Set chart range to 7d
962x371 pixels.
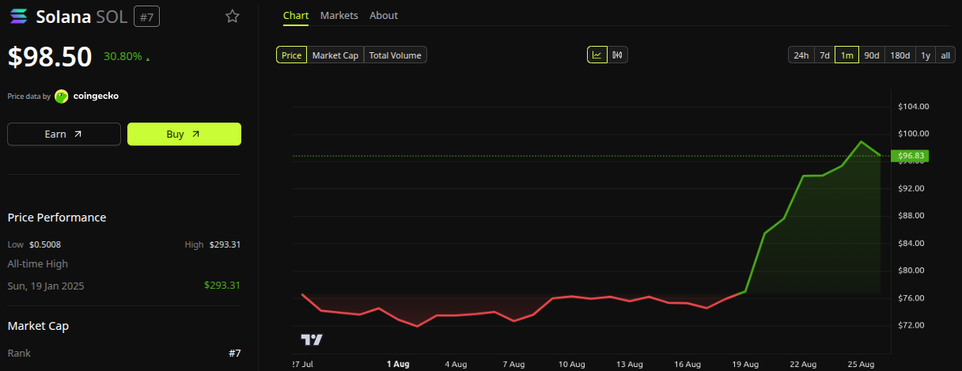pyautogui.click(x=824, y=55)
